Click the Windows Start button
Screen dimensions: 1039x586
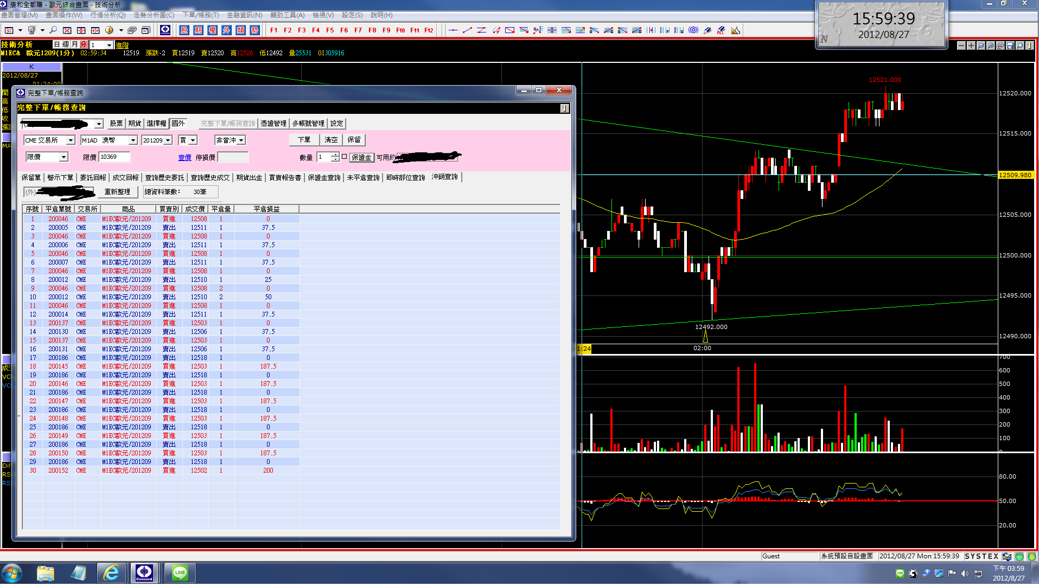coord(12,573)
